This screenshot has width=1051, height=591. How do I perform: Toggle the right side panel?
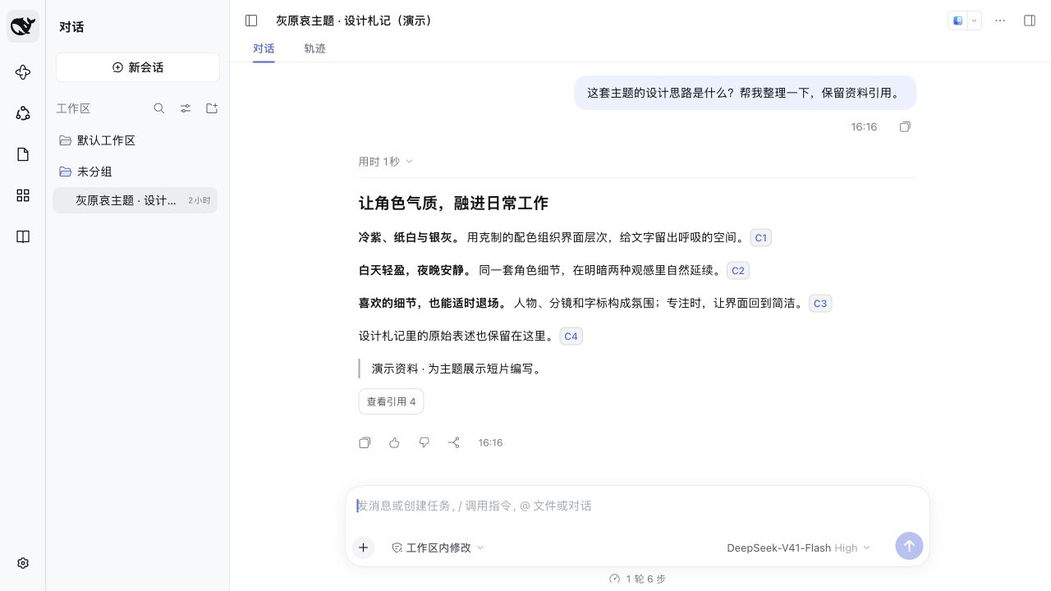(x=1030, y=21)
